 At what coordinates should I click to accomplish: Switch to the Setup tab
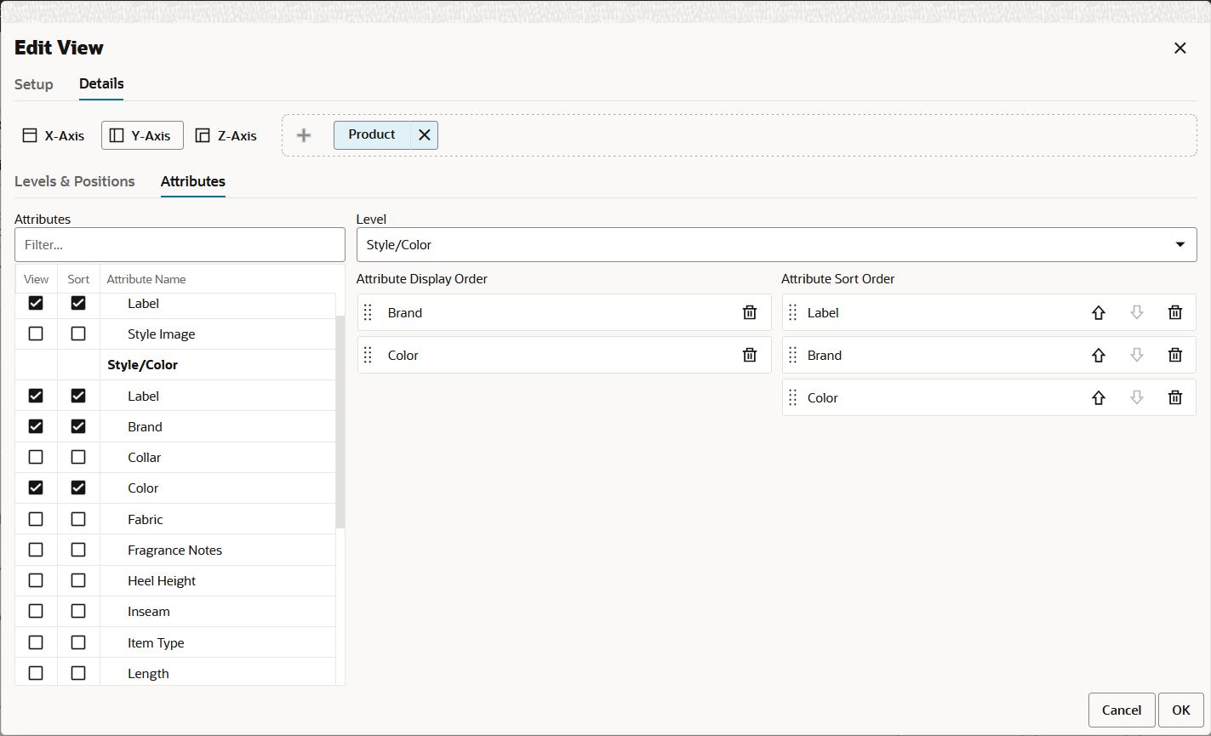34,84
